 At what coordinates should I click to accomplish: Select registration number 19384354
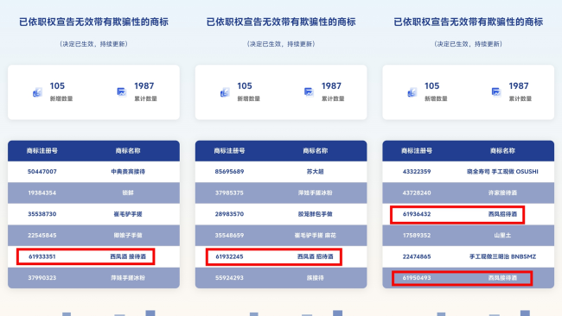[x=42, y=193]
